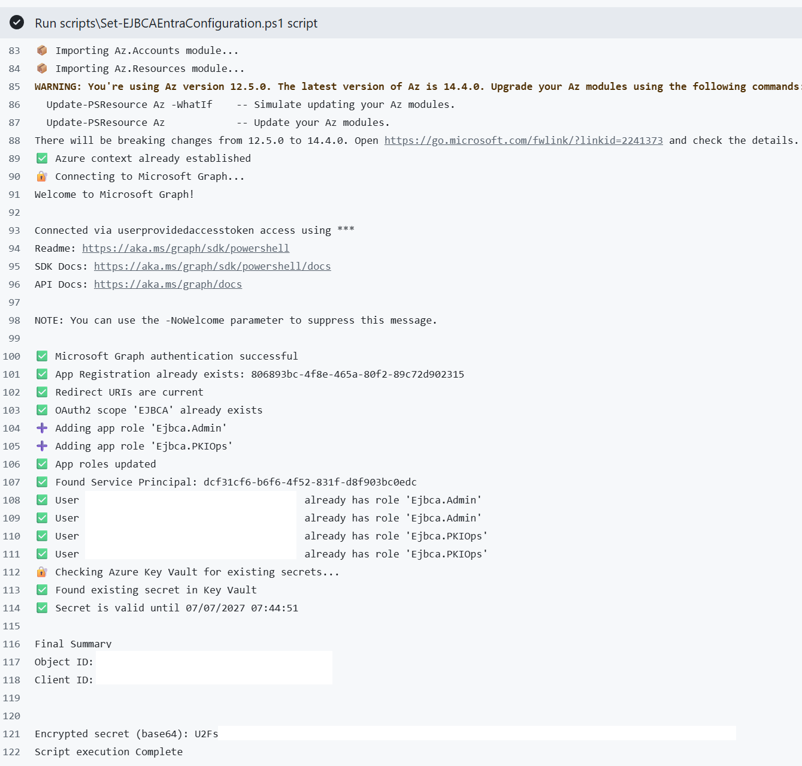Image resolution: width=802 pixels, height=766 pixels.
Task: Click line number 101
Action: 11,374
